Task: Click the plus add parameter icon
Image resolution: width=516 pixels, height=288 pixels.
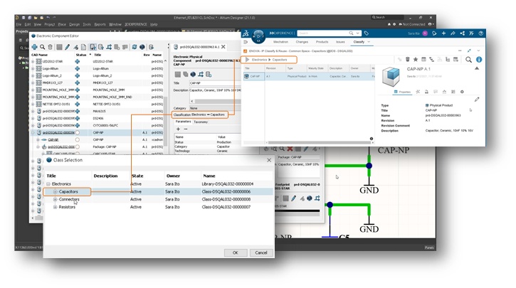Action: click(178, 129)
